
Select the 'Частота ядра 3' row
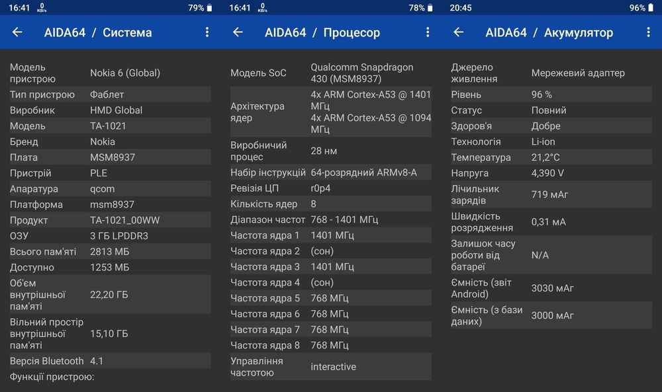pyautogui.click(x=331, y=267)
